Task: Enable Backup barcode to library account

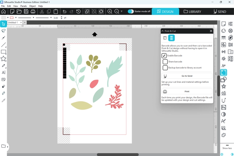Action: point(165,68)
